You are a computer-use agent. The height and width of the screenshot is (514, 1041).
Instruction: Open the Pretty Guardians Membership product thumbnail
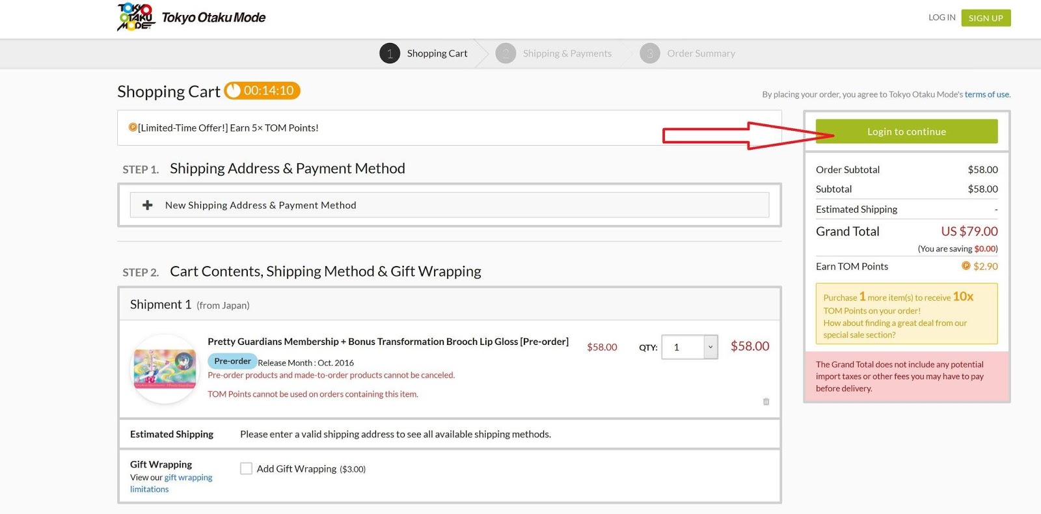point(165,369)
